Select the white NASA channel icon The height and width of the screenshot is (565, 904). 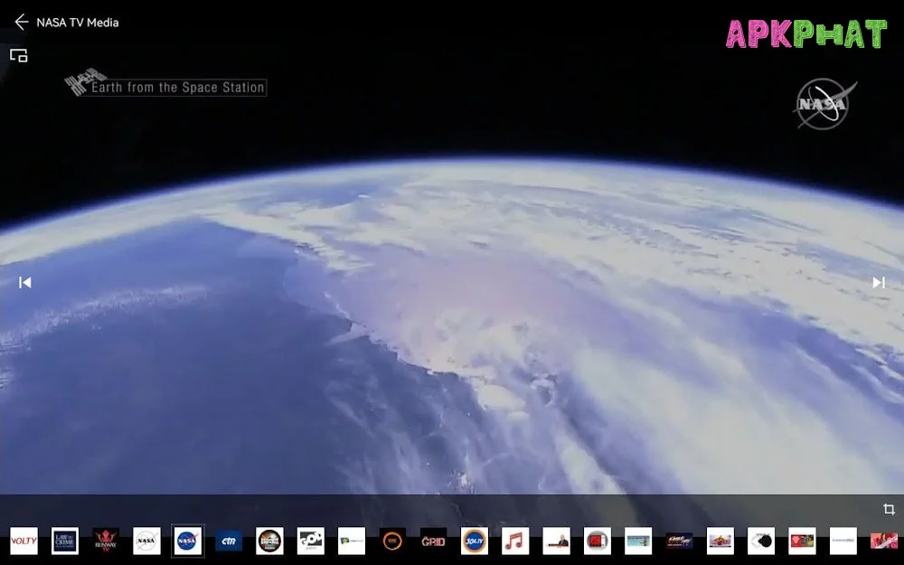click(146, 541)
